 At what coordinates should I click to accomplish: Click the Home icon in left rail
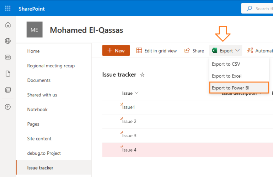pyautogui.click(x=8, y=25)
